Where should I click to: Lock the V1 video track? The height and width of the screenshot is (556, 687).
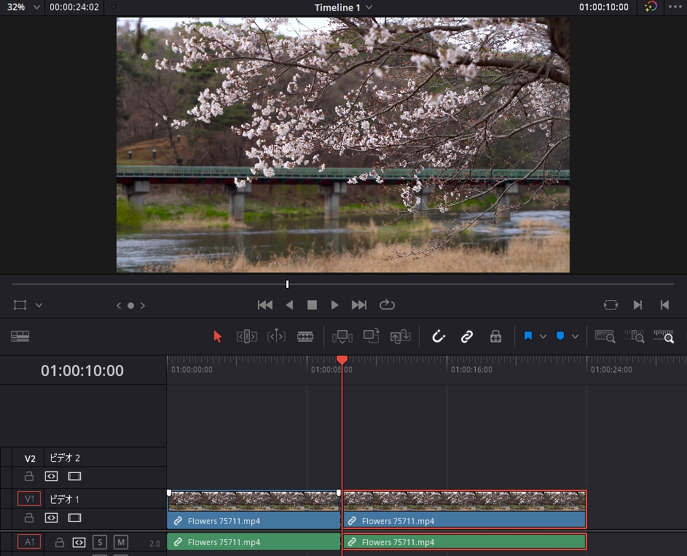coord(29,518)
